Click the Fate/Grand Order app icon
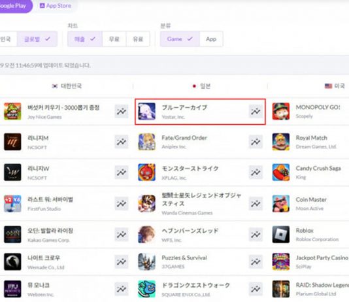 [146, 142]
